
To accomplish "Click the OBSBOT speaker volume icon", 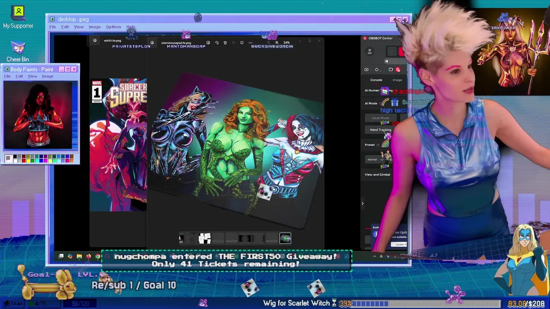I will point(387,61).
